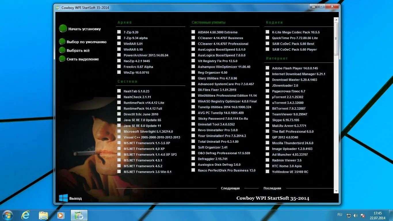
Task: Check the Revo Uninstaller Pro 3.0.8 box
Action: [193, 130]
